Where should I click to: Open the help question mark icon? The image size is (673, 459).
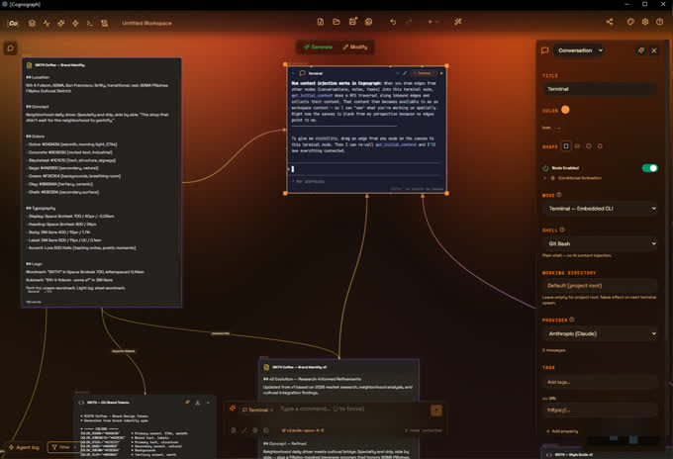coord(660,22)
